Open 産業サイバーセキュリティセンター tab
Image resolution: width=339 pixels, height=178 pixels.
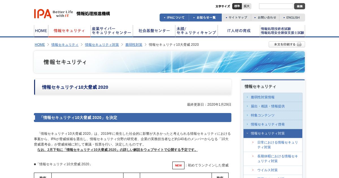click(x=112, y=31)
